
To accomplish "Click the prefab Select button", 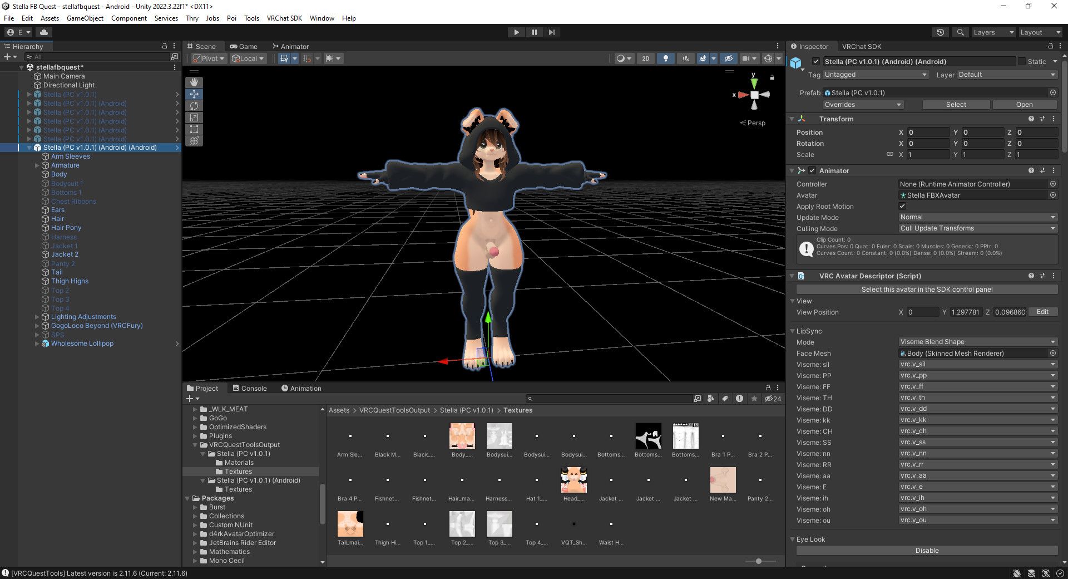I will [x=956, y=105].
